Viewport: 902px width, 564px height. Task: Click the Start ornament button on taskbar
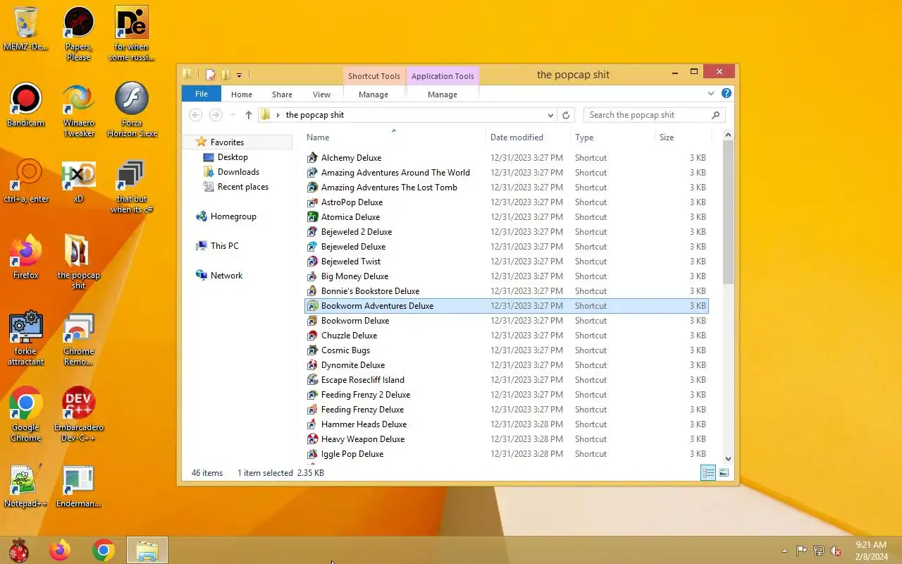(x=19, y=550)
